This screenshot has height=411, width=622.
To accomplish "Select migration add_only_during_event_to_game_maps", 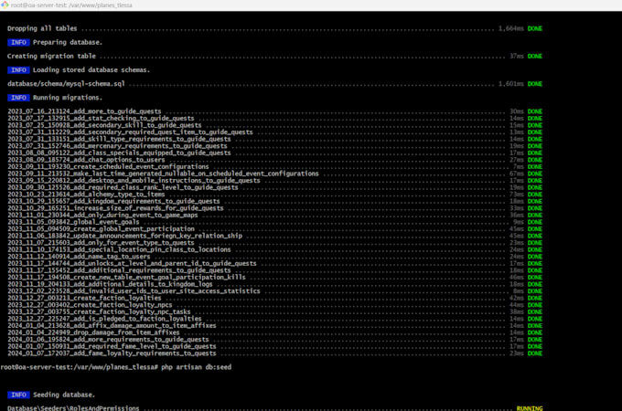I will [x=102, y=216].
